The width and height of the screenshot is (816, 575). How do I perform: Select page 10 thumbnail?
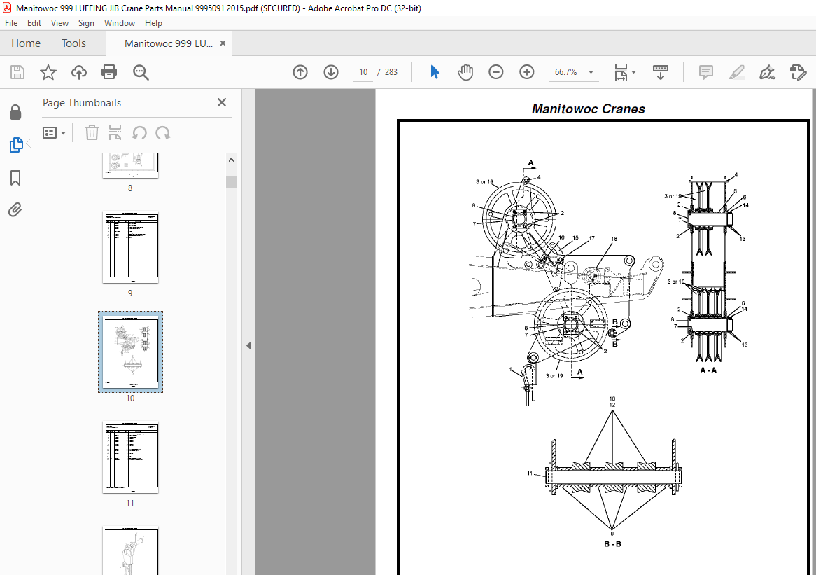[130, 352]
